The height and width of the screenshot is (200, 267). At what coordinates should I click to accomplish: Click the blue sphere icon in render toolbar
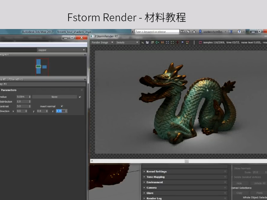point(182,42)
